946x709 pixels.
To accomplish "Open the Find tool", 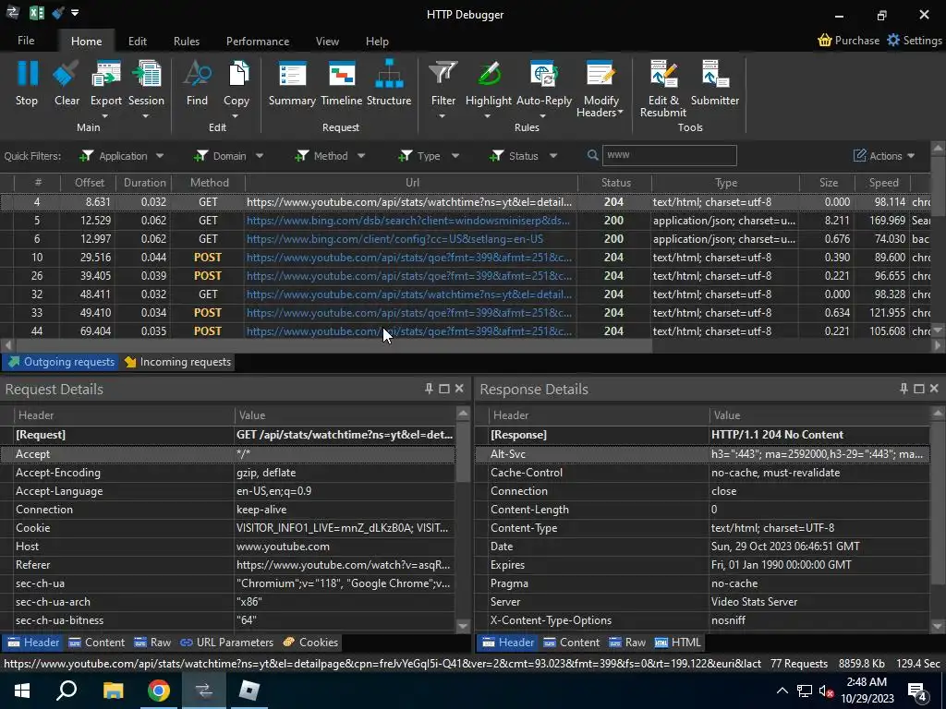I will coord(197,83).
